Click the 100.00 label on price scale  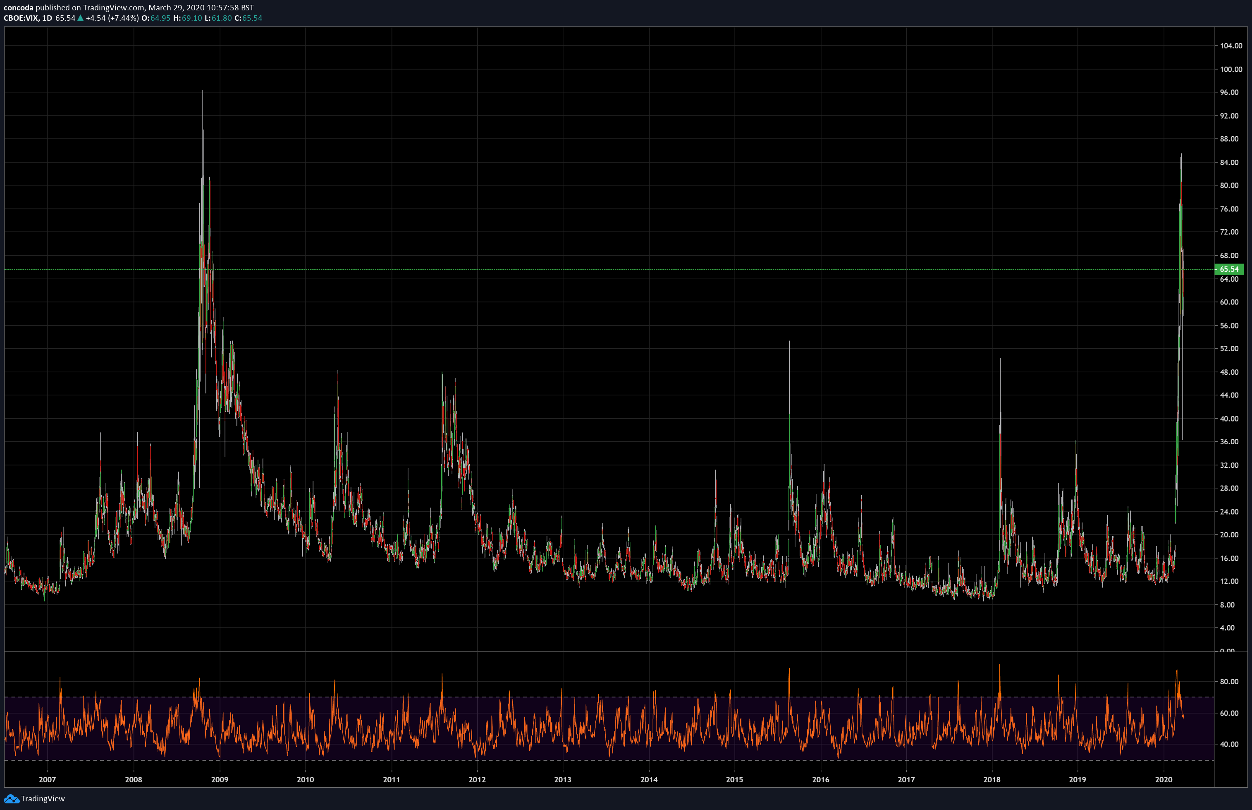(1231, 69)
